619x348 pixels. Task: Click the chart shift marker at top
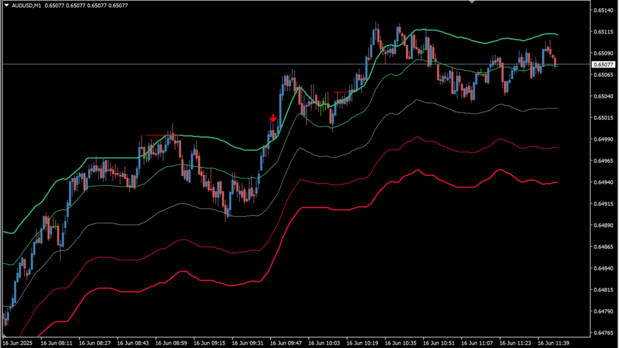472,1
